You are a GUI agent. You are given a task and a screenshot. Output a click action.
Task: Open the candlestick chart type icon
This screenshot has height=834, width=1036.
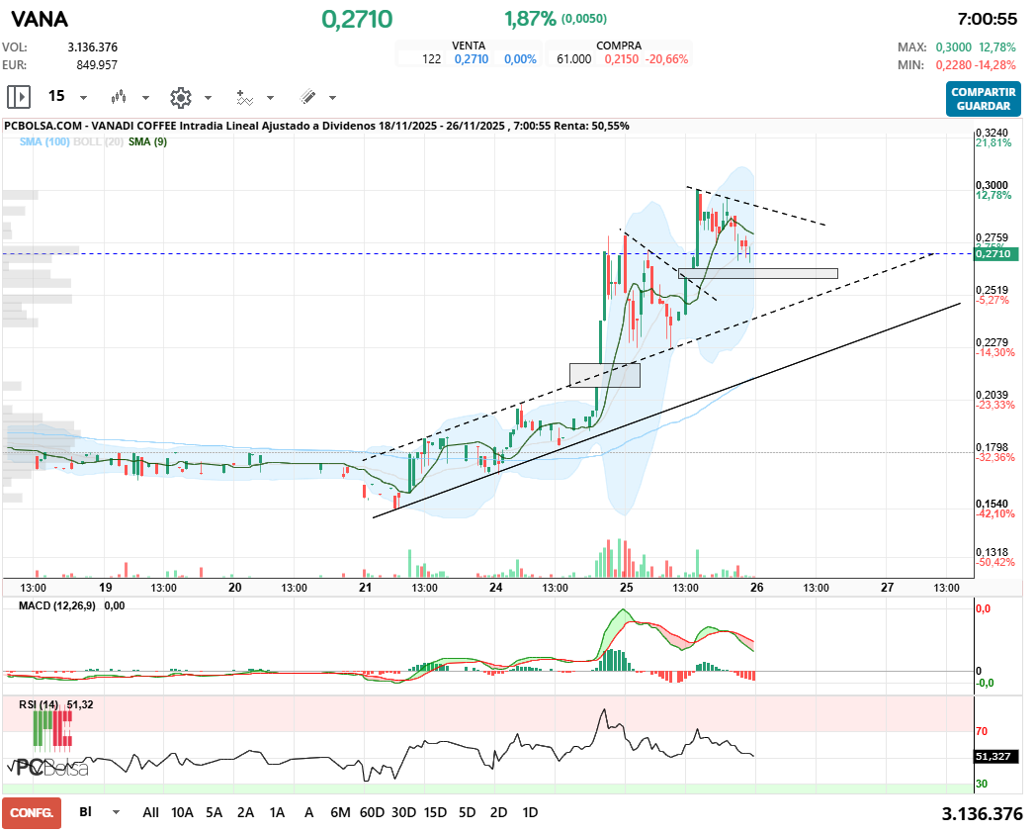[119, 97]
